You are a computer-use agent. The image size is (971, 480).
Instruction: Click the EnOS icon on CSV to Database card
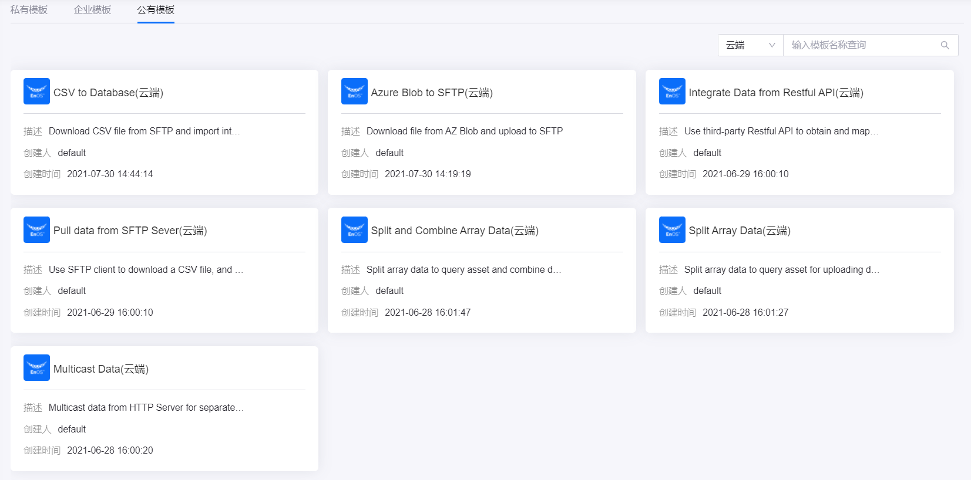[36, 92]
